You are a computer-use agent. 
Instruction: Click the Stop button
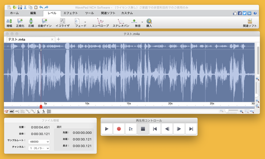[x=143, y=129]
